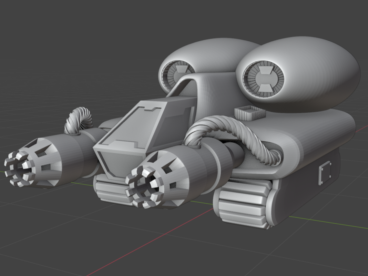
Task: Click the collar ring on right gun barrel
Action: click(221, 159)
